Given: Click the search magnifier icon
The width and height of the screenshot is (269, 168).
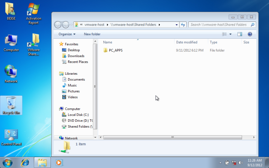Looking at the screenshot, I should (x=253, y=25).
